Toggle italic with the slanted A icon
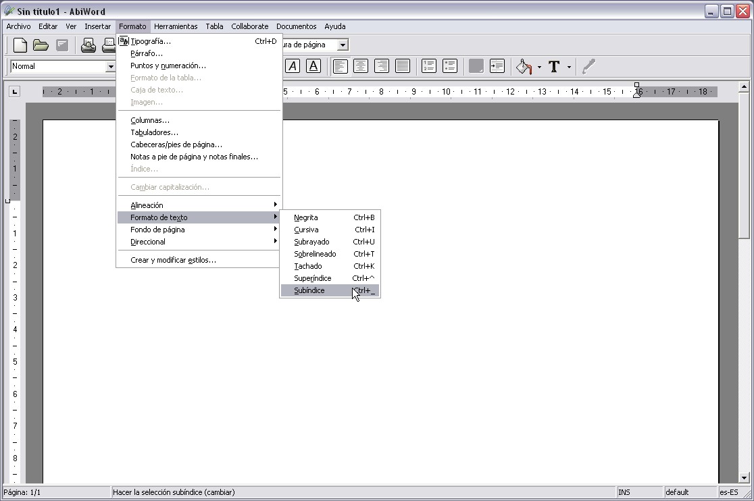 tap(293, 66)
